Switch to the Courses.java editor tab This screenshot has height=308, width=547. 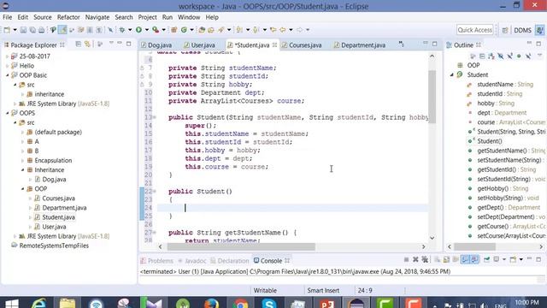pos(303,45)
